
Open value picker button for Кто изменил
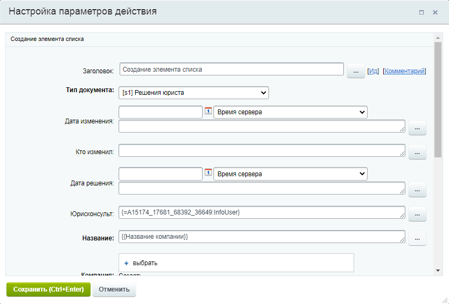coord(417,152)
